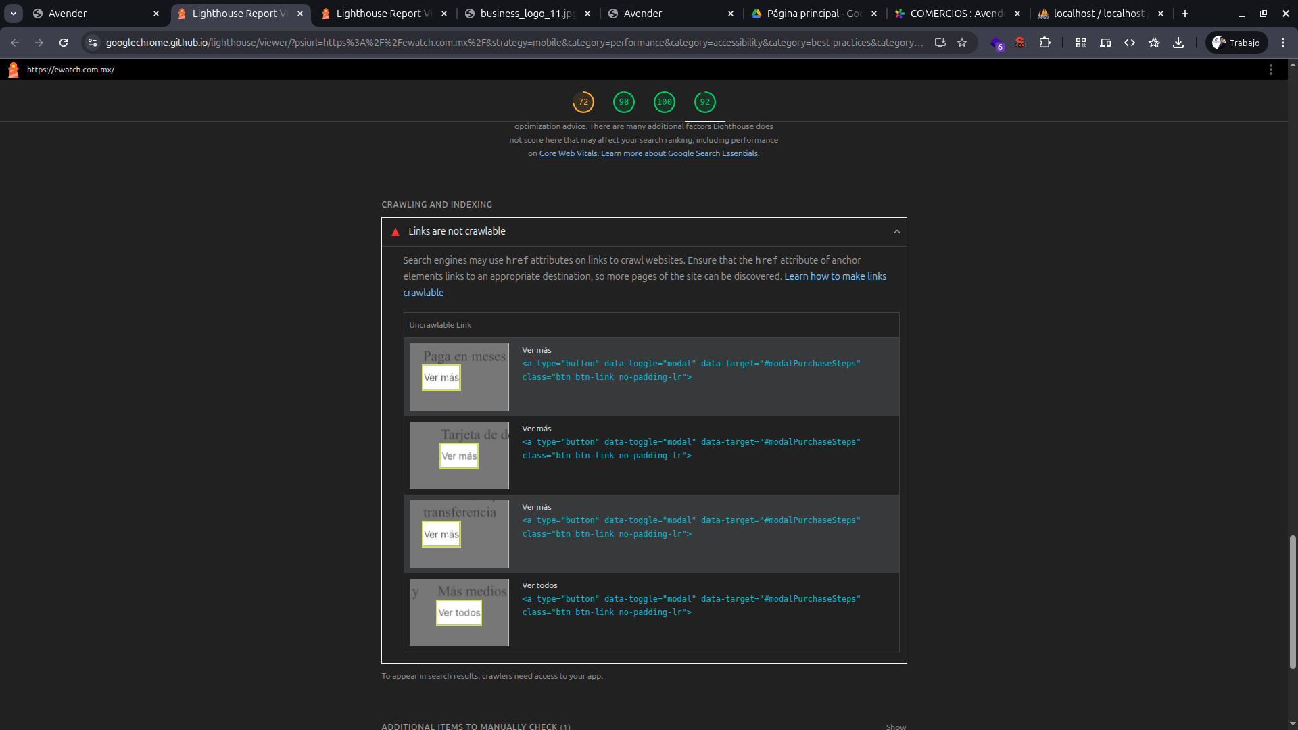1298x730 pixels.
Task: Open the Lighthouse report tools menu
Action: pos(1270,70)
